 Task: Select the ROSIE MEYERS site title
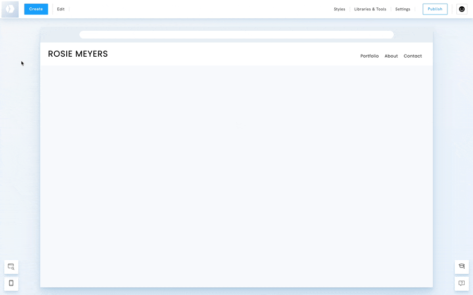78,54
